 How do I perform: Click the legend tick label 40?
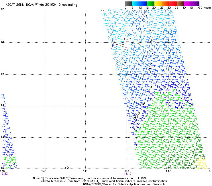point(184,8)
